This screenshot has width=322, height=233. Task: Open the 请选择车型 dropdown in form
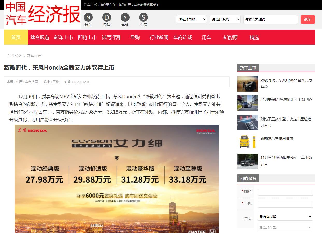point(285,227)
